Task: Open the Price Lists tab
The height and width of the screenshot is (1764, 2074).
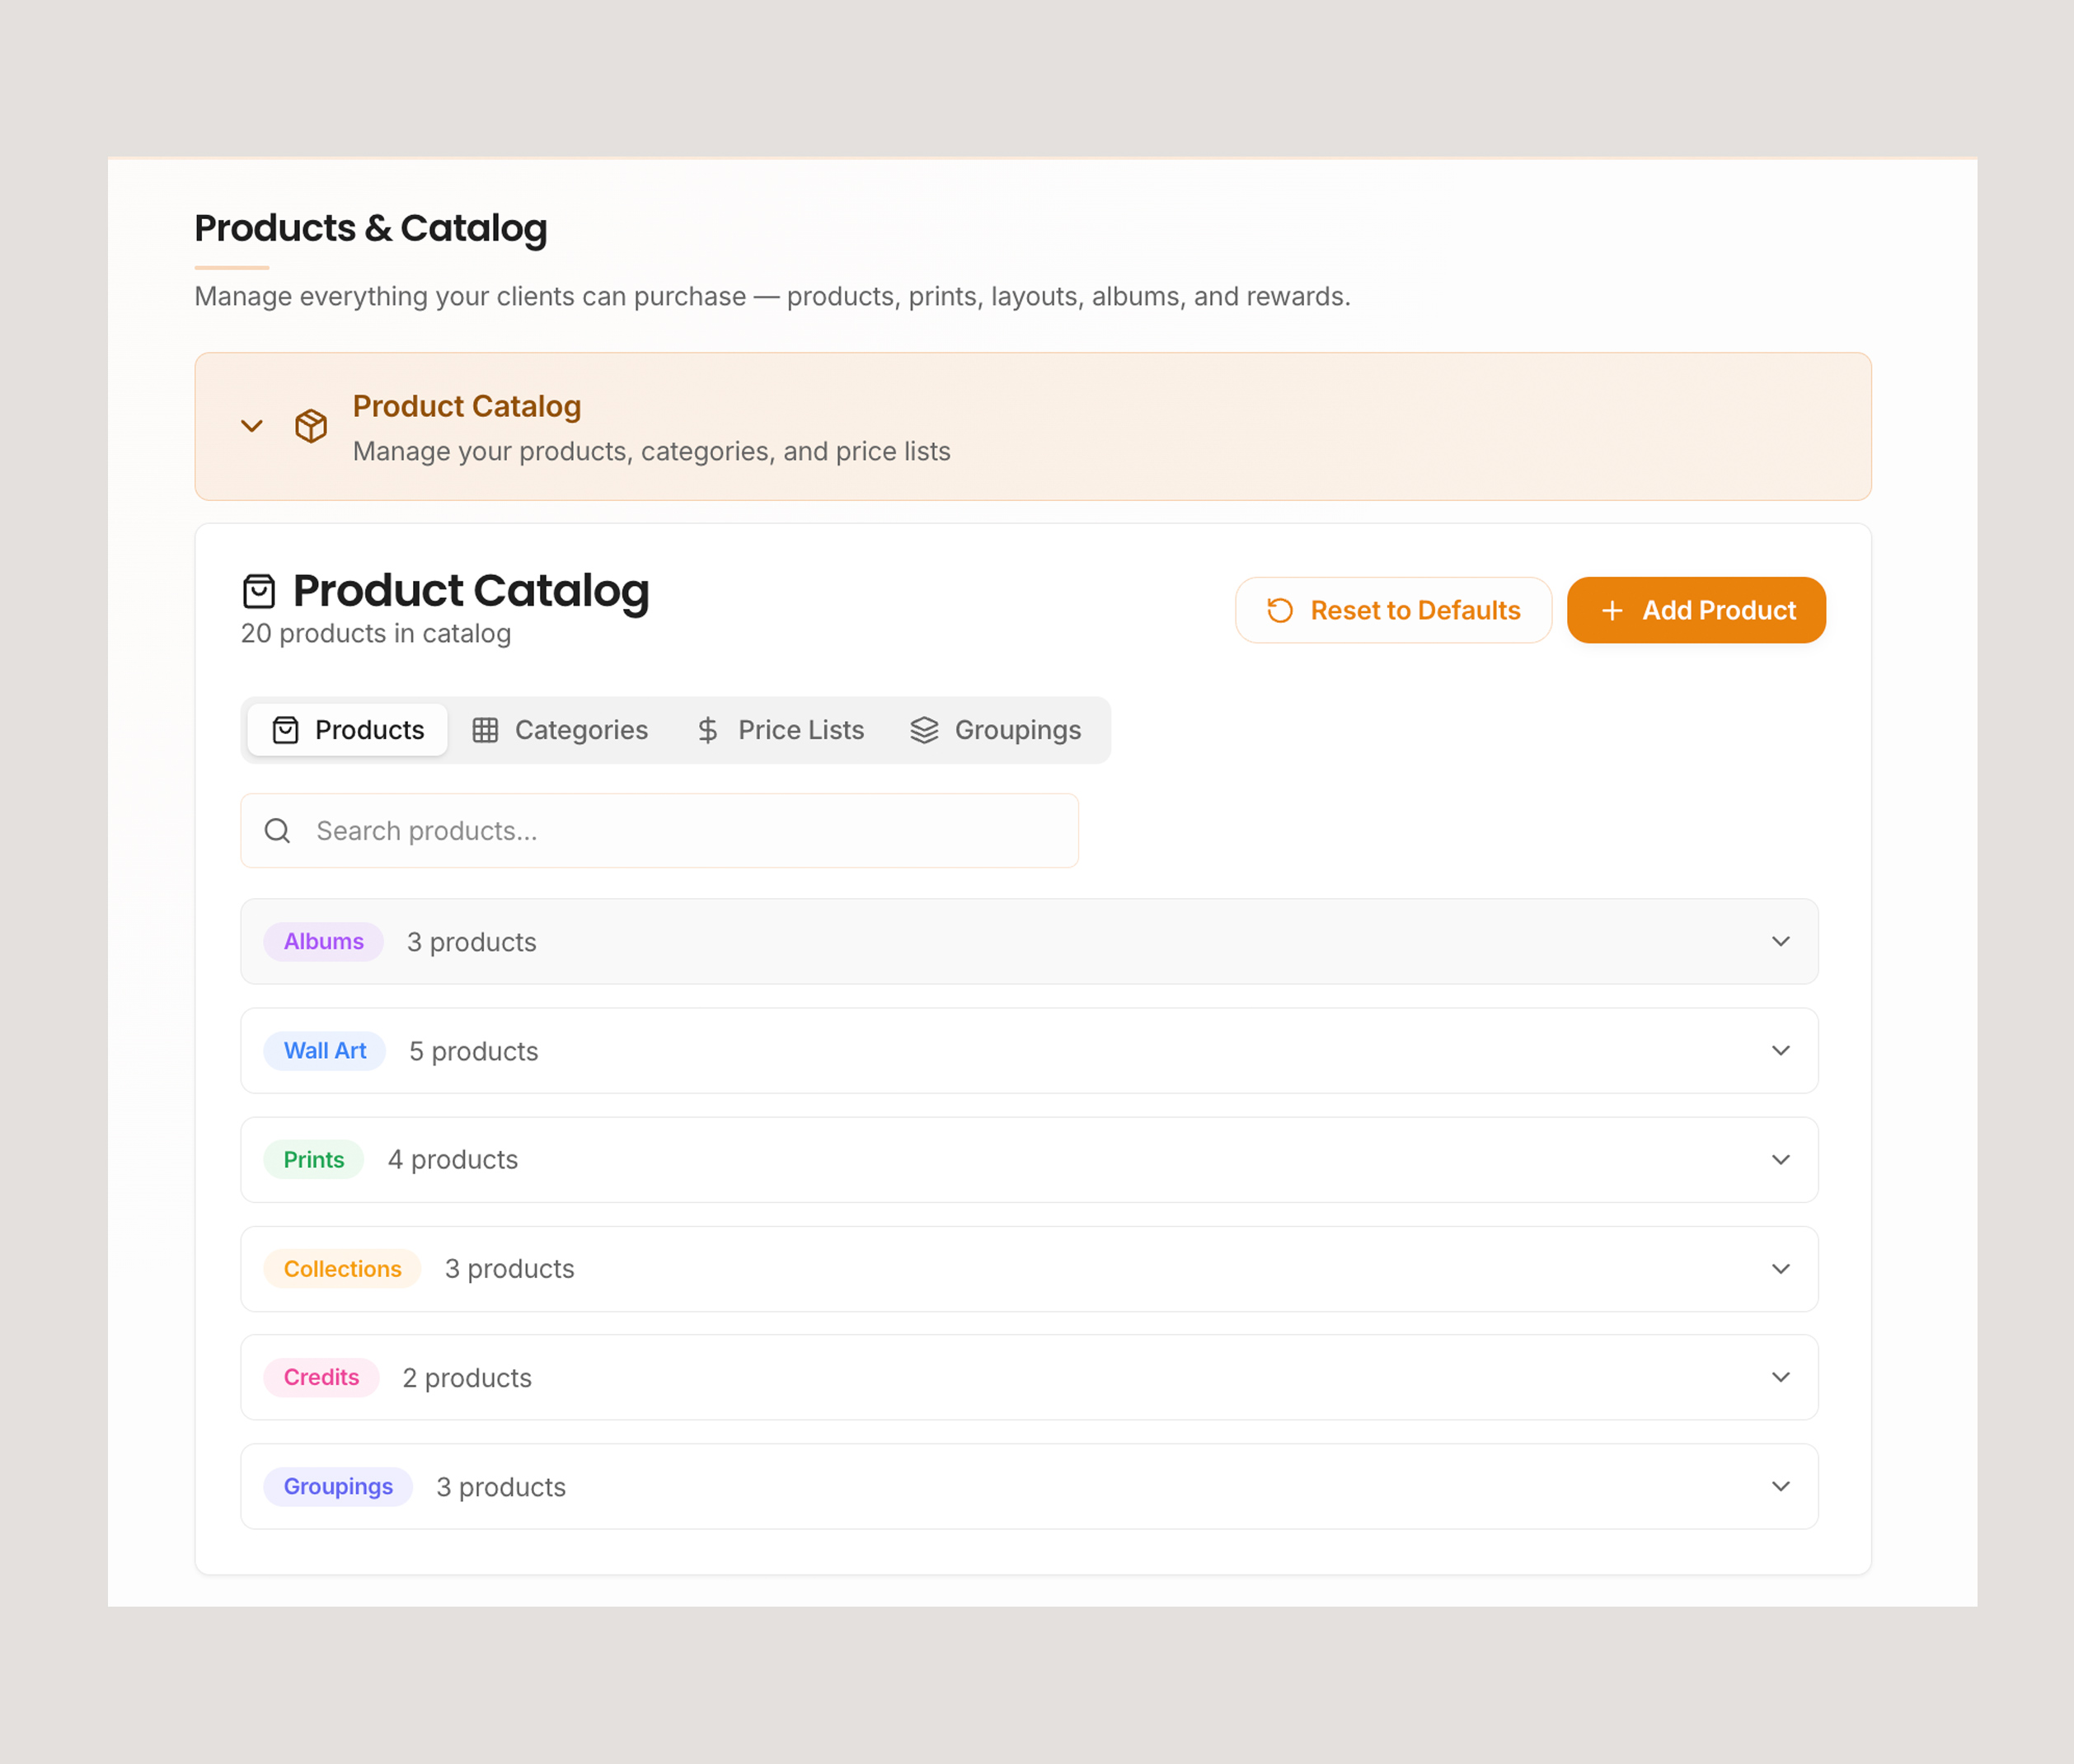Action: click(800, 730)
